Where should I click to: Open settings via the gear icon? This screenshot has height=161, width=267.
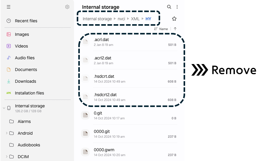[x=67, y=7]
